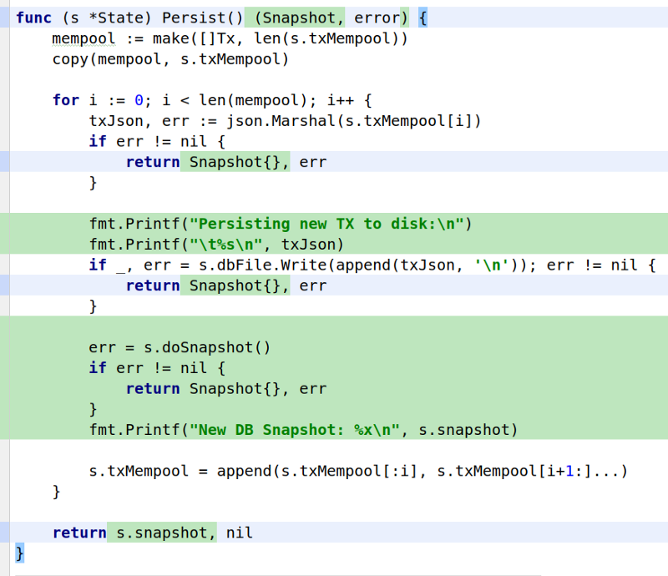This screenshot has height=576, width=668.
Task: Click the copy(mempool, s.txMempool) statement
Action: pos(170,59)
